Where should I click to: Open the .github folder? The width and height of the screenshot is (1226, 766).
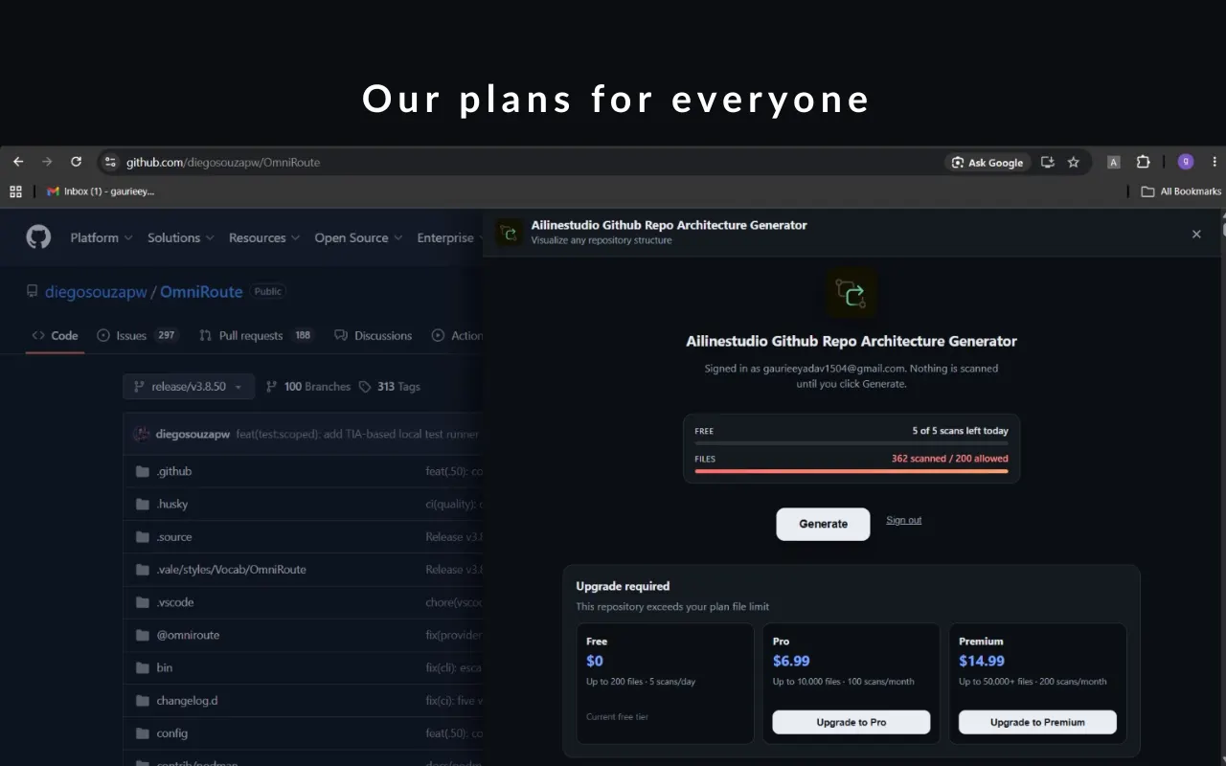click(x=174, y=471)
